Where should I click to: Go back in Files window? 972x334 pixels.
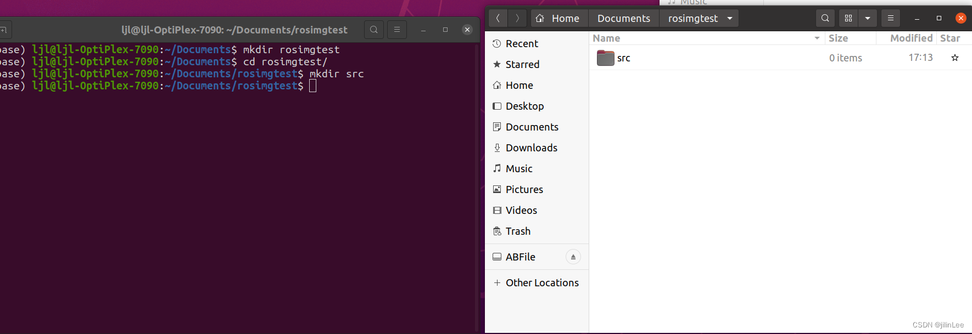[498, 18]
